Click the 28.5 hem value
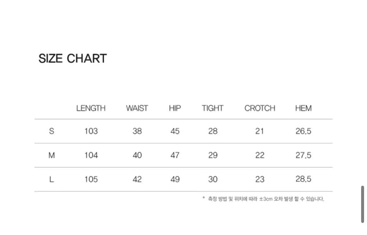This screenshot has width=367, height=235. 303,179
